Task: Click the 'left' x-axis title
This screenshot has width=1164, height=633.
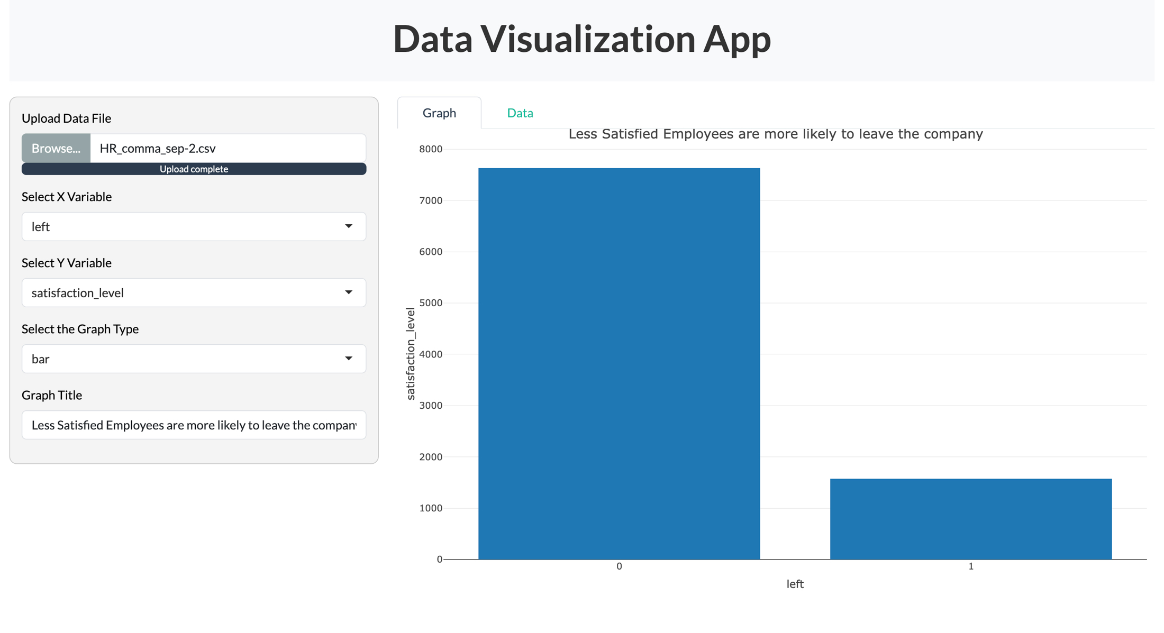Action: pyautogui.click(x=795, y=584)
